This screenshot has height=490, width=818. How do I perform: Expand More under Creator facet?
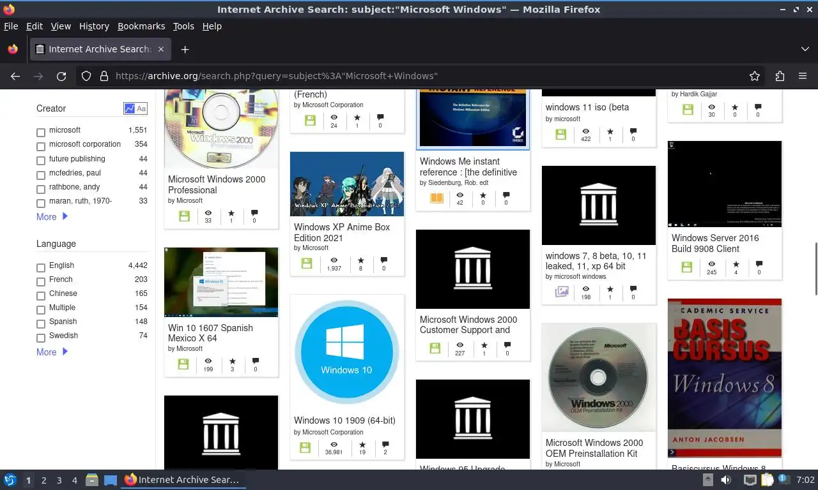[x=52, y=217]
